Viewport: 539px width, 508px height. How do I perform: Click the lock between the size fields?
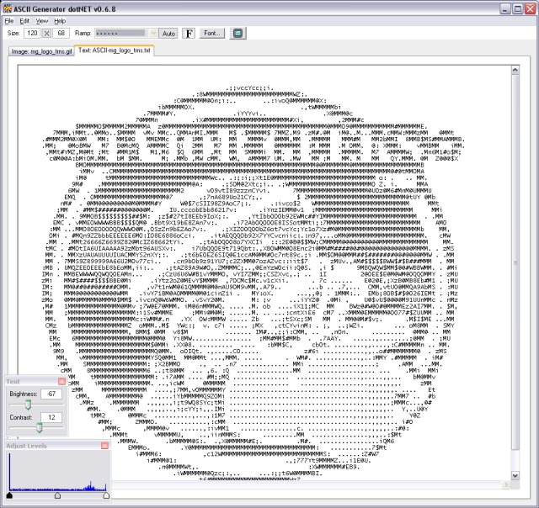point(47,34)
